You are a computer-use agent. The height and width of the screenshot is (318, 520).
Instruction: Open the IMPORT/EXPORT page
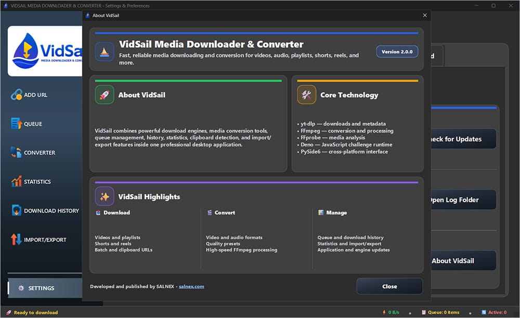(x=44, y=239)
